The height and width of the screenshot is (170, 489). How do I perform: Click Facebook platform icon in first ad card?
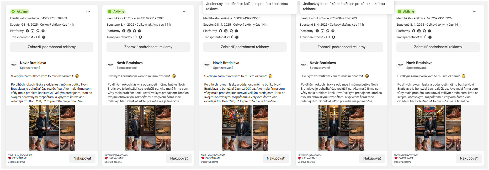[x=27, y=31]
